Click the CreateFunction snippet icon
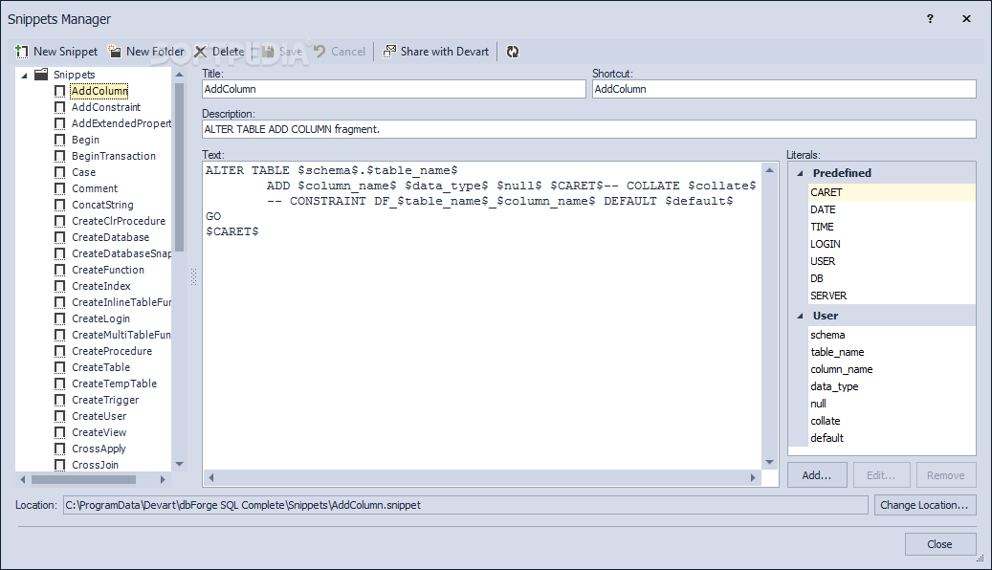 click(60, 270)
